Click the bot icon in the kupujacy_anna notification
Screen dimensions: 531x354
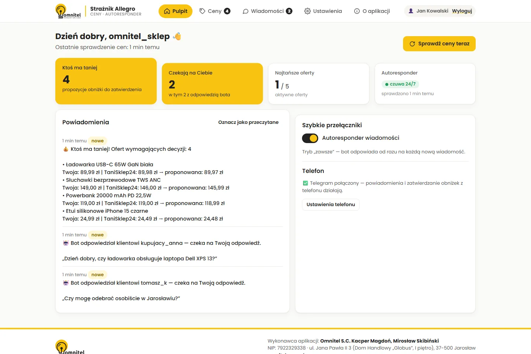click(x=66, y=243)
